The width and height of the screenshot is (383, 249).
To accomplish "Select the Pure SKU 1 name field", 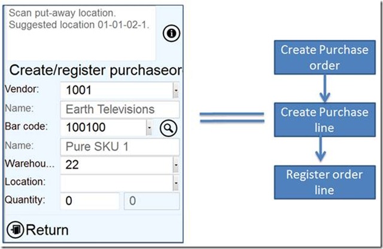I will click(120, 146).
